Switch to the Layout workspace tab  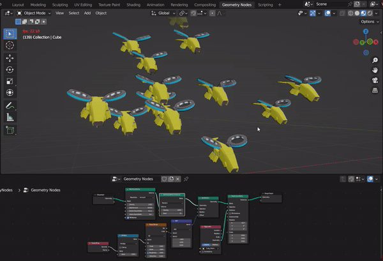coord(18,4)
